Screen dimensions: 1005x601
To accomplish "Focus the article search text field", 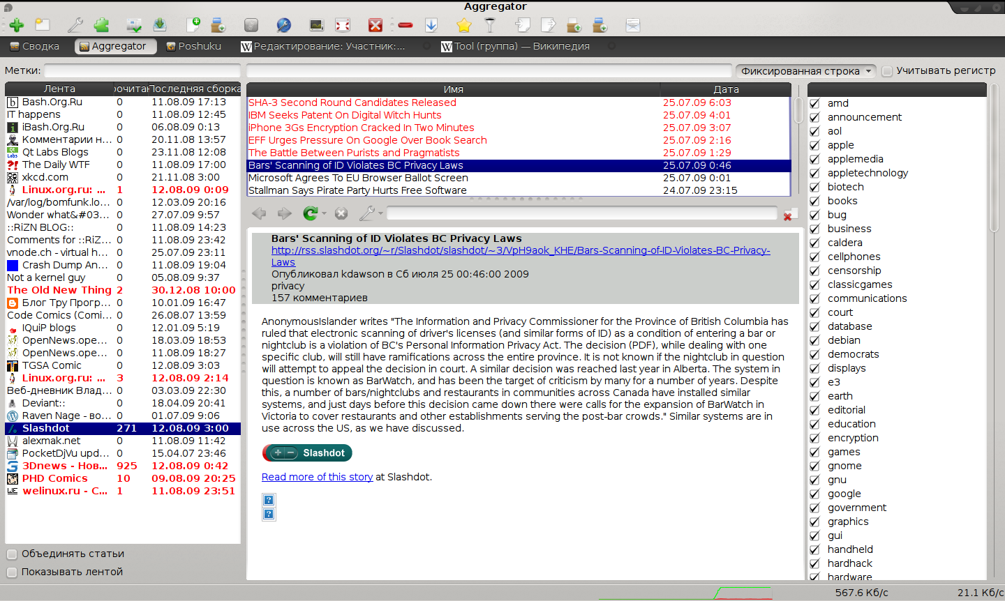I will coord(489,70).
